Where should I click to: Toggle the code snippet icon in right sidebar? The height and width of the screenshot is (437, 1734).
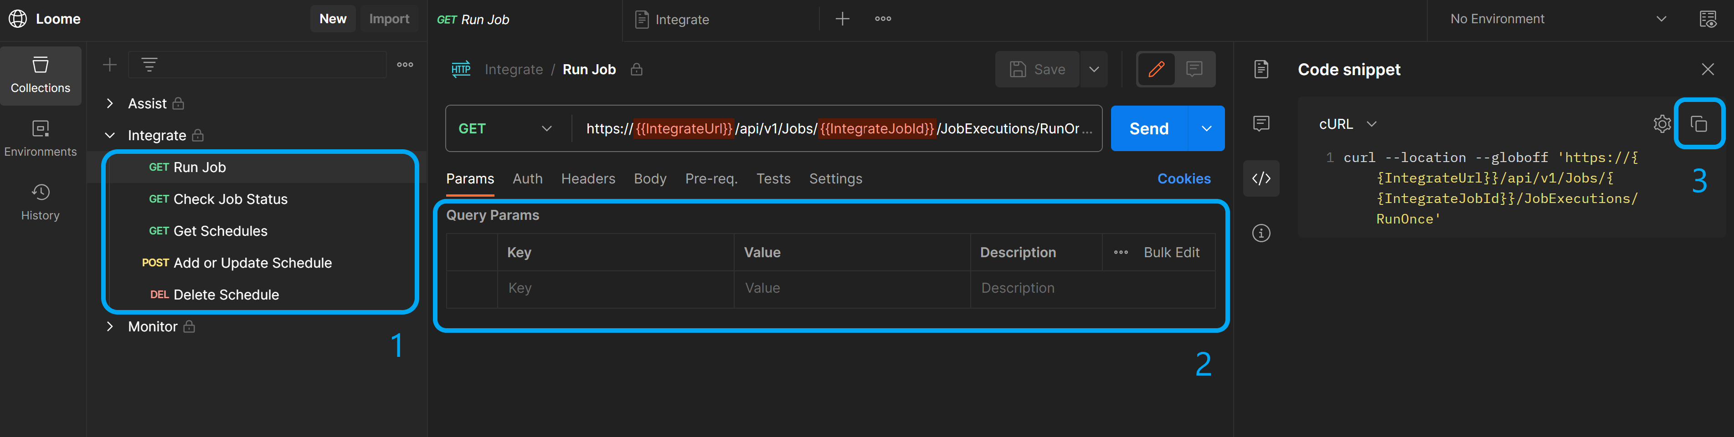(1261, 178)
